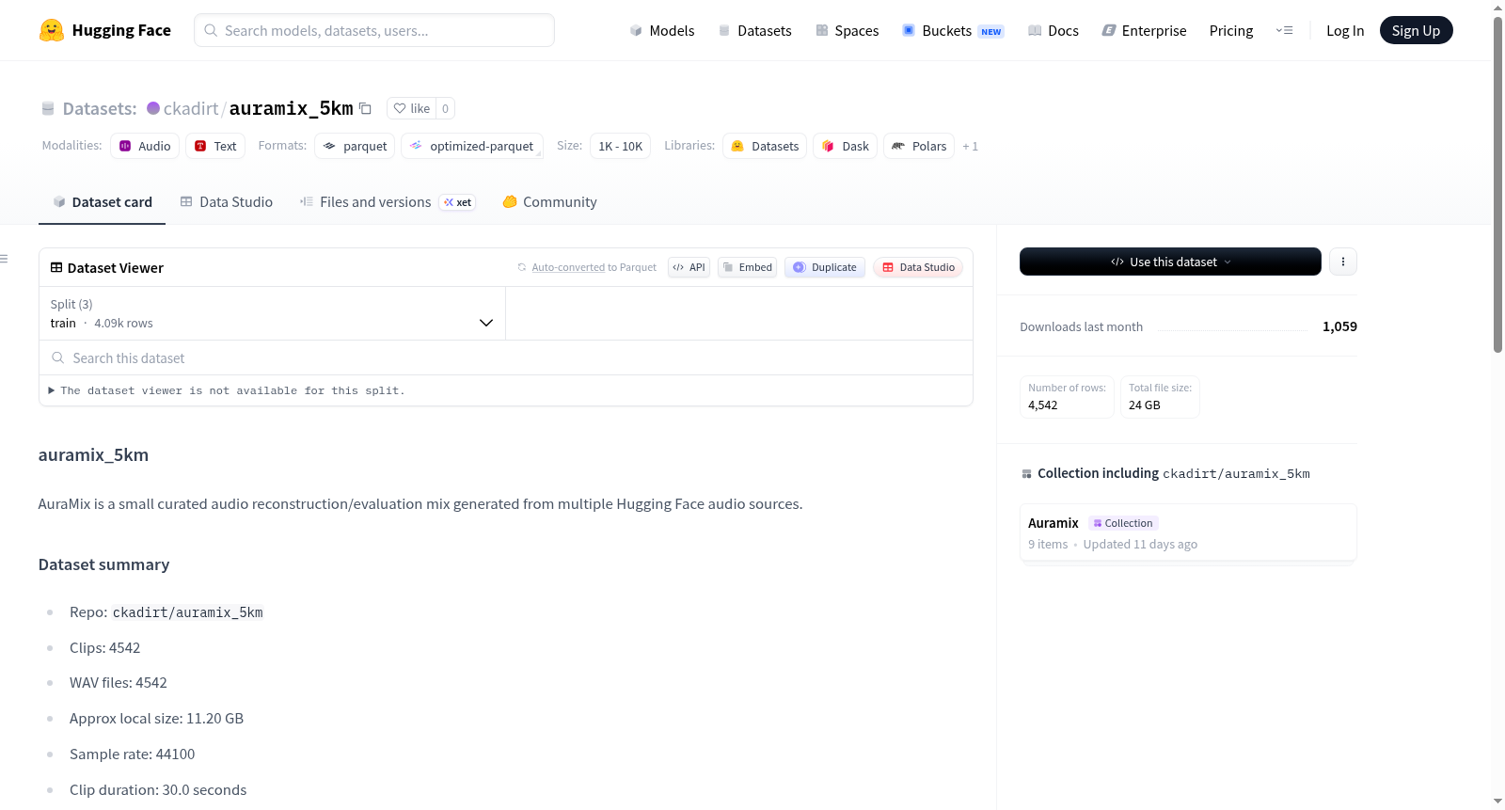Click the Log In link
The width and height of the screenshot is (1505, 810).
(x=1345, y=31)
